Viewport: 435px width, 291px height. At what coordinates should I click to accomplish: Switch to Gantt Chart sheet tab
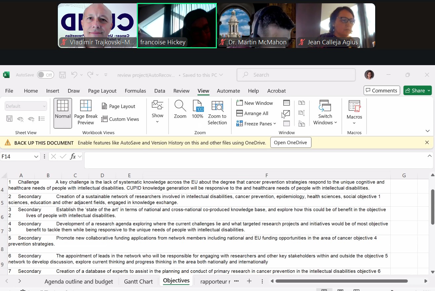[x=138, y=282]
